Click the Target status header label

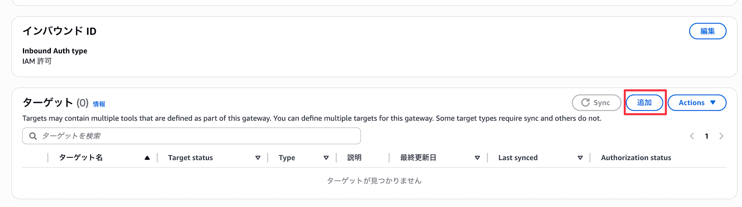point(190,158)
